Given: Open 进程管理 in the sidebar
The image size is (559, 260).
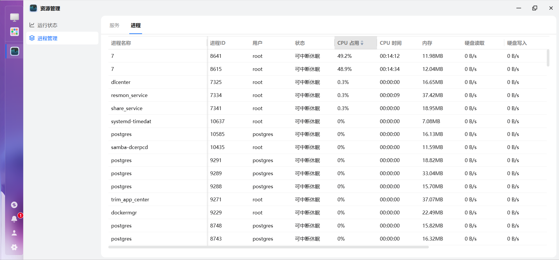Looking at the screenshot, I should pos(62,38).
